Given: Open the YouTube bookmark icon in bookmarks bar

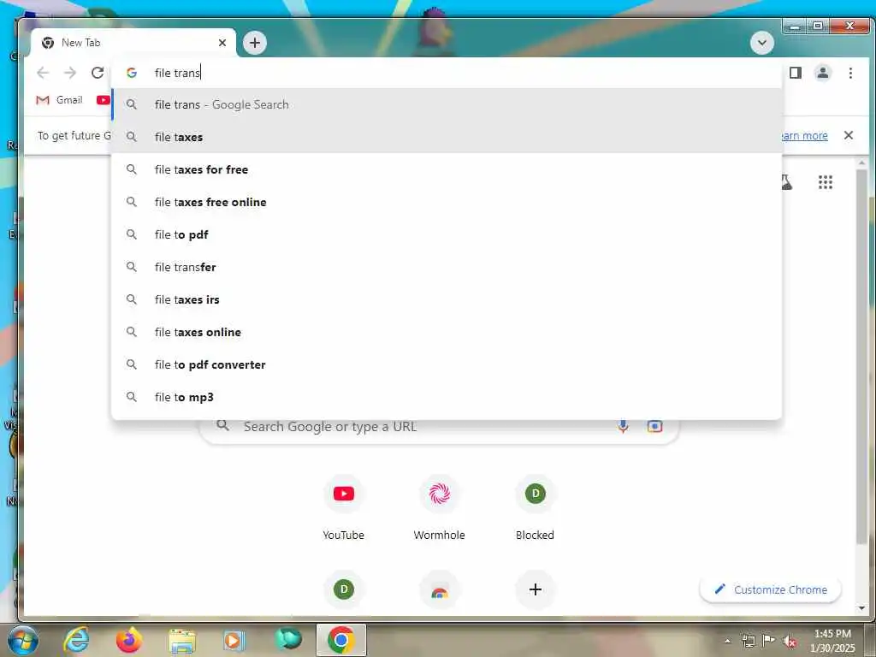Looking at the screenshot, I should 103,100.
